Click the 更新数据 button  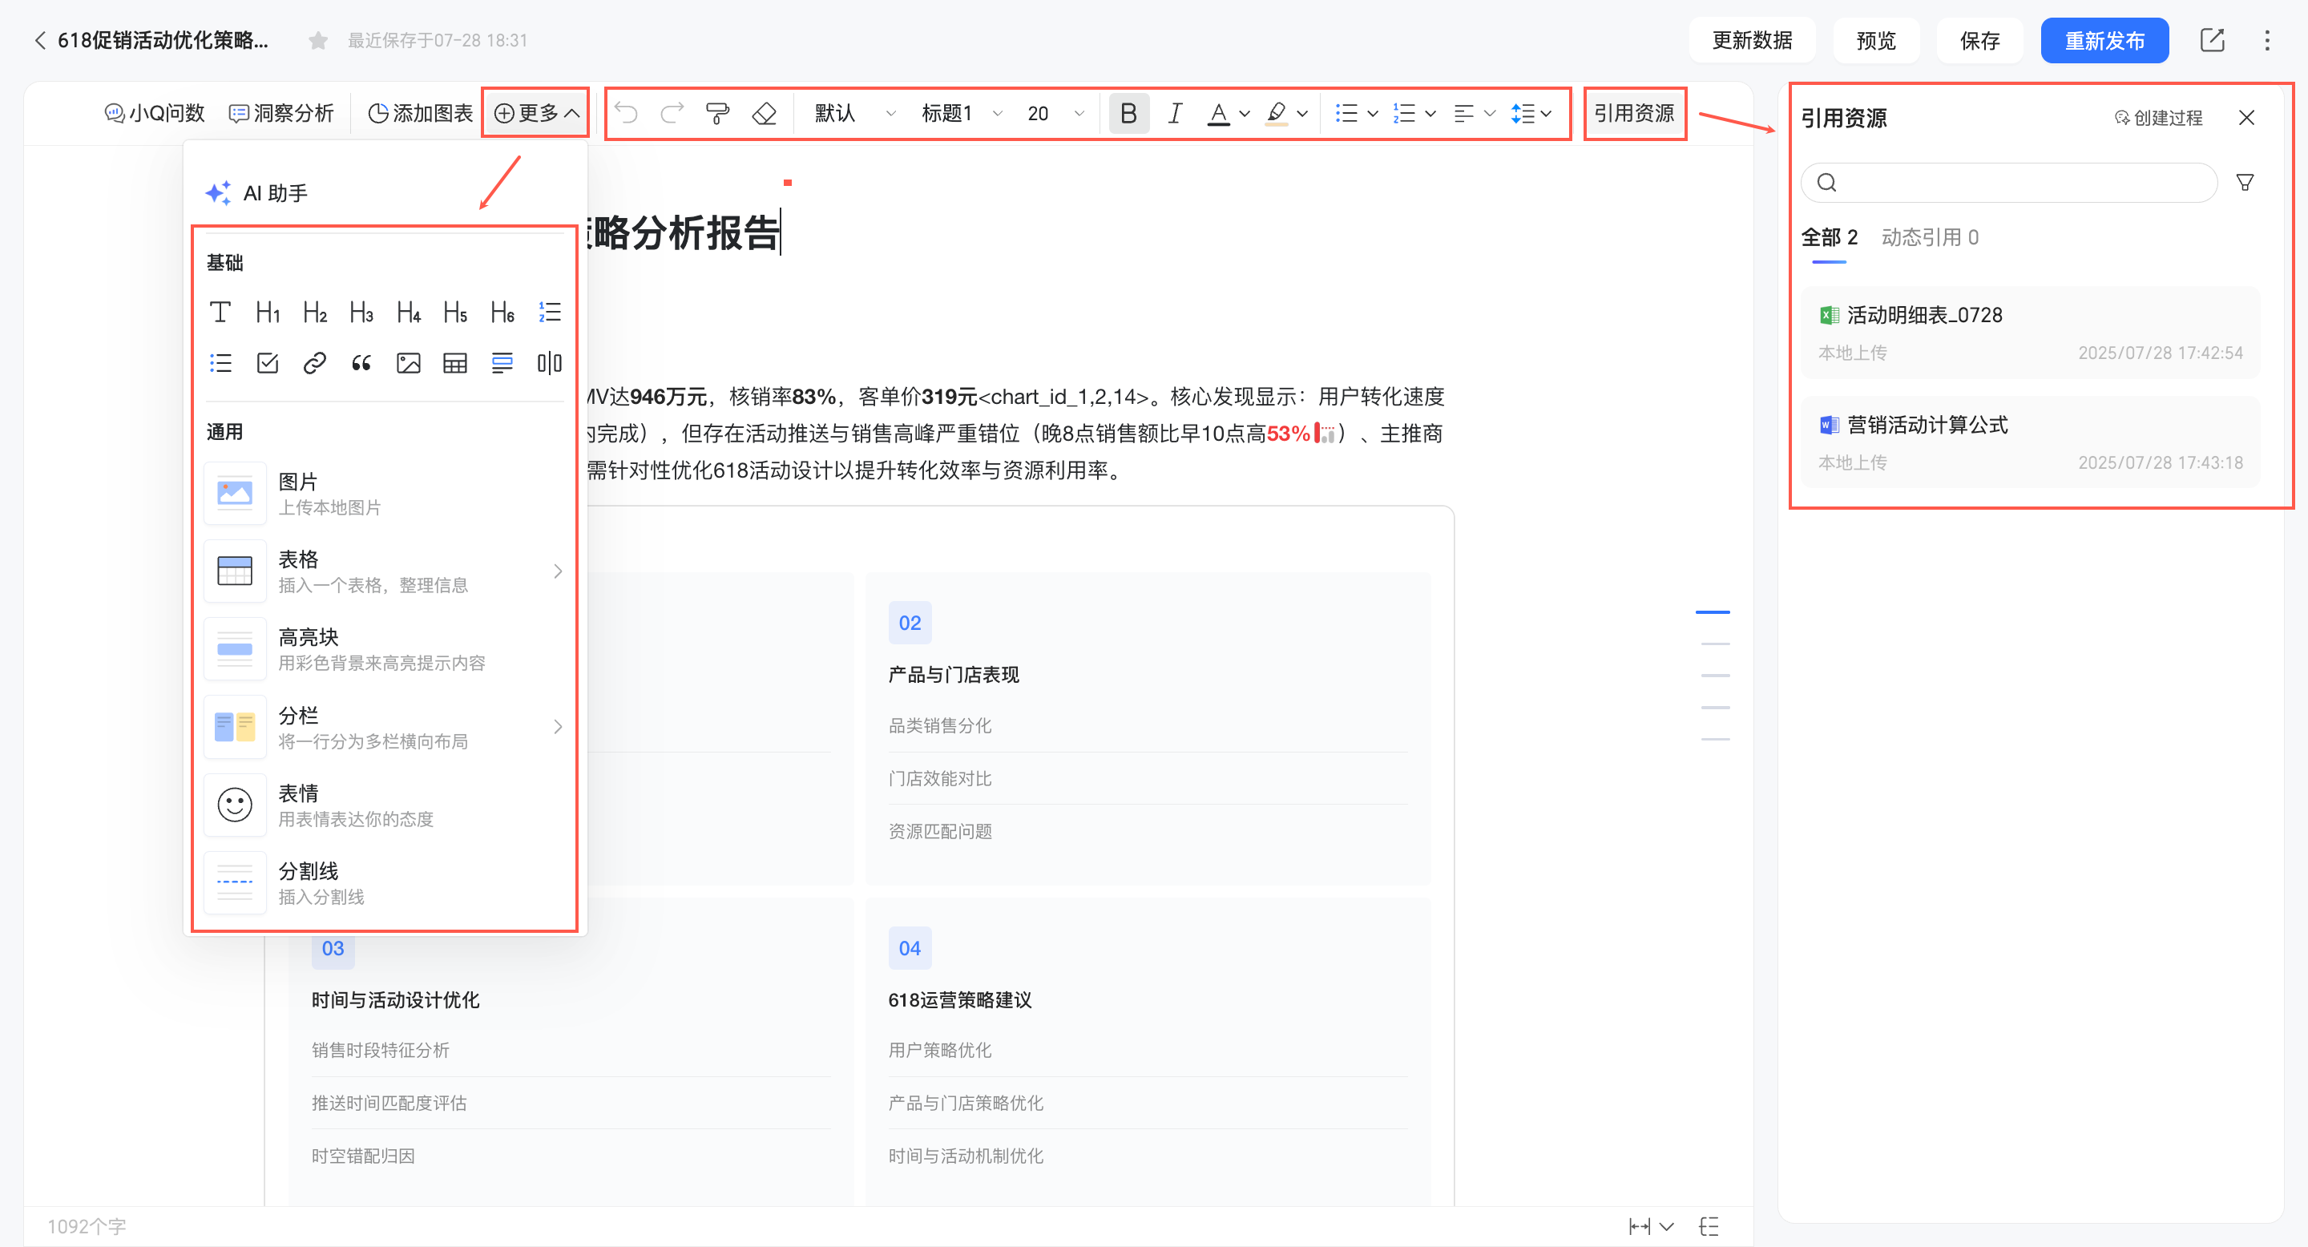pos(1752,40)
